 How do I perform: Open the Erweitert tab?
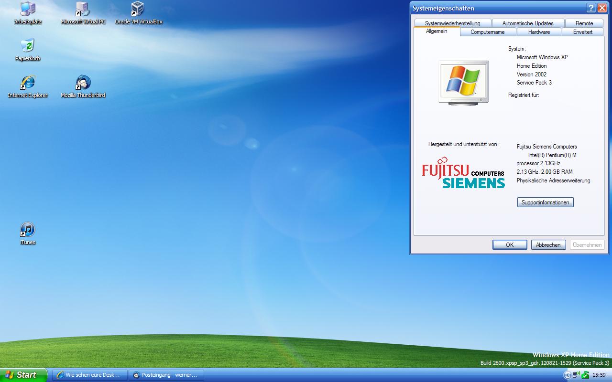pyautogui.click(x=582, y=32)
